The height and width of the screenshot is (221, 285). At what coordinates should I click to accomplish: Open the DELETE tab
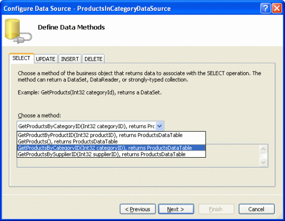tap(93, 59)
